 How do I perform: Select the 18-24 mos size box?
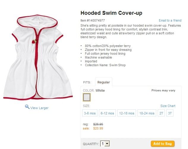tap(147, 113)
